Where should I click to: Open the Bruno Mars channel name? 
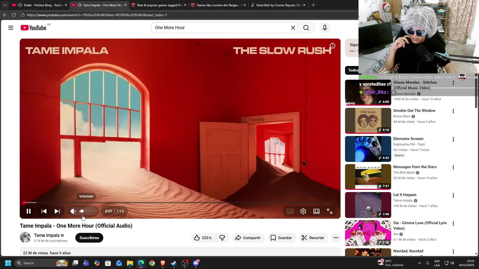click(x=402, y=116)
